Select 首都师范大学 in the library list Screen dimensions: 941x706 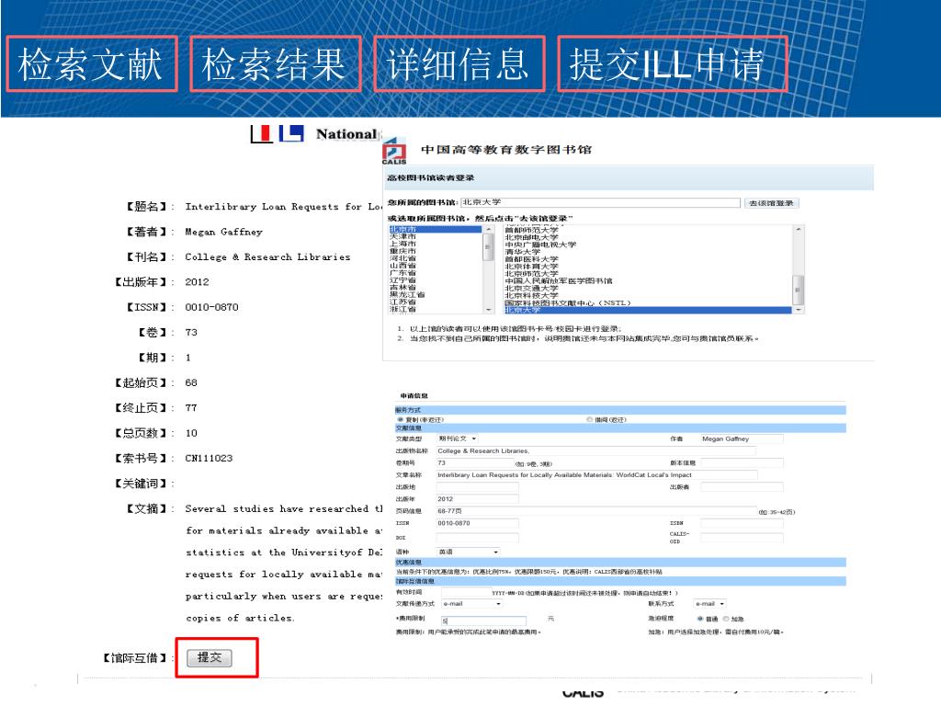(532, 230)
